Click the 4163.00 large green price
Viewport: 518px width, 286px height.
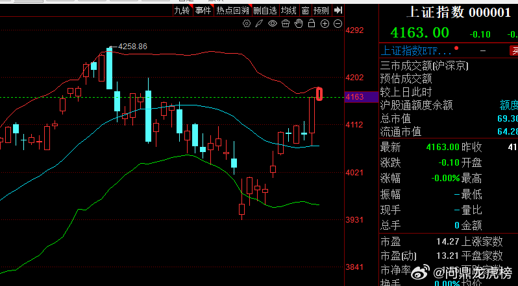419,32
